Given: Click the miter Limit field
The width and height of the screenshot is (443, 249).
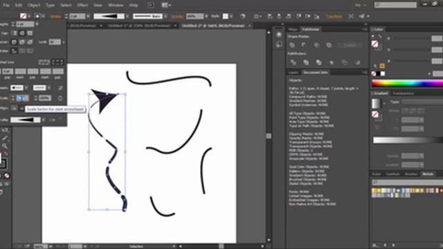Looking at the screenshot, I should 55,42.
